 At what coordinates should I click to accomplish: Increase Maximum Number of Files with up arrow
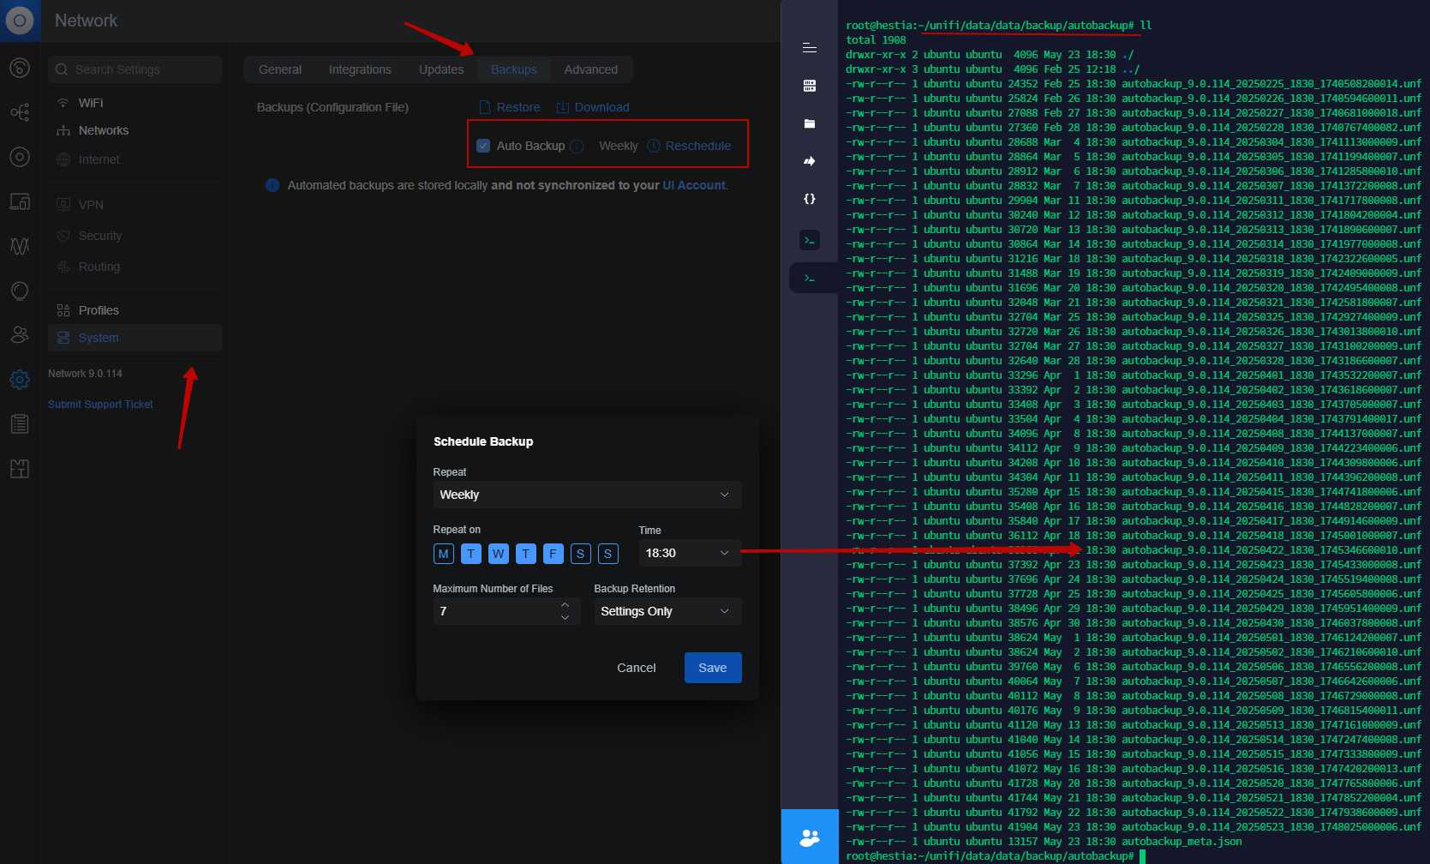click(x=565, y=605)
